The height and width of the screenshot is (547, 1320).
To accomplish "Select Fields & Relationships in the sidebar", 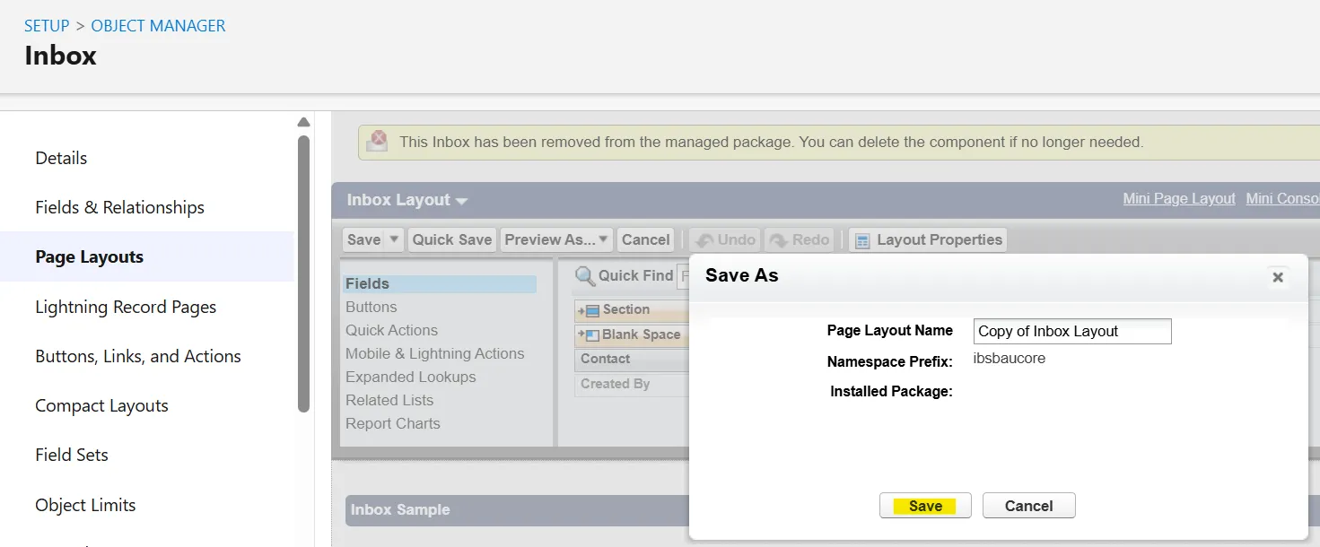I will (119, 207).
